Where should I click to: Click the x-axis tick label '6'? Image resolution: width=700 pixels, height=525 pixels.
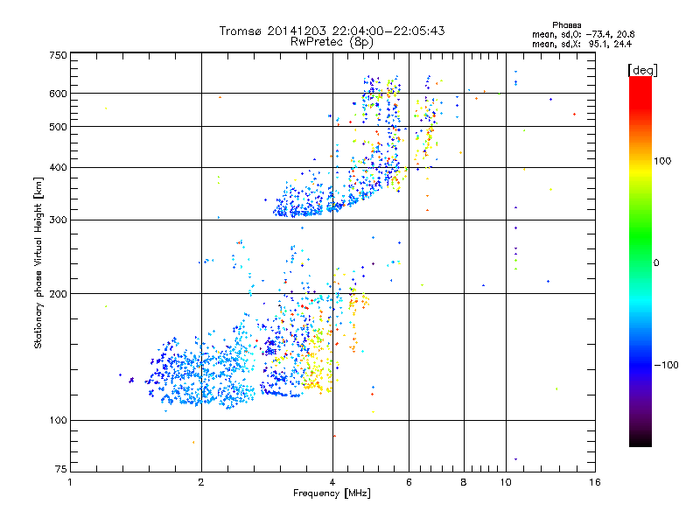click(x=409, y=482)
